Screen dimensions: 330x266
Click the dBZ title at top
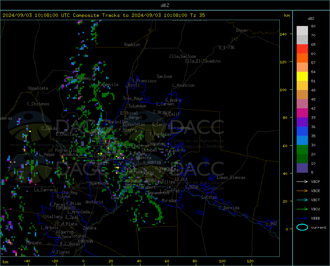click(165, 5)
